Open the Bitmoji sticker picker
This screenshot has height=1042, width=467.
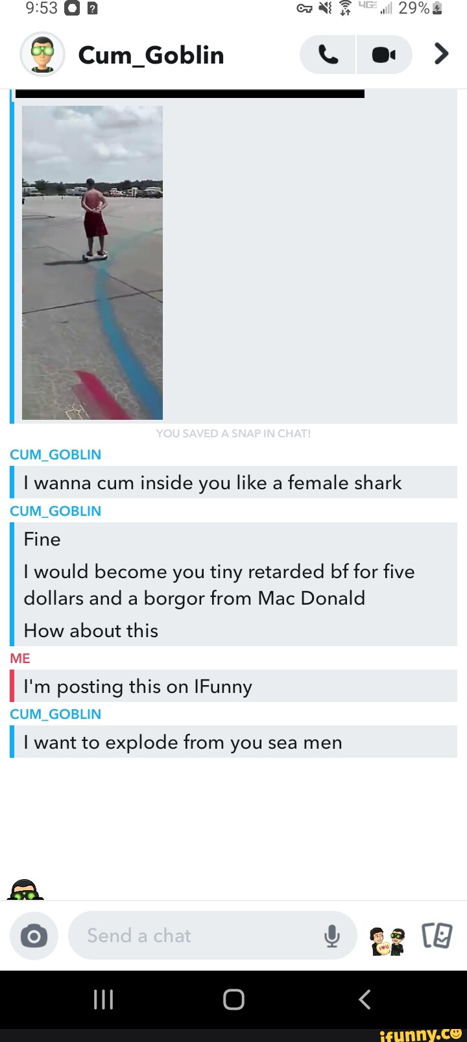coord(387,940)
